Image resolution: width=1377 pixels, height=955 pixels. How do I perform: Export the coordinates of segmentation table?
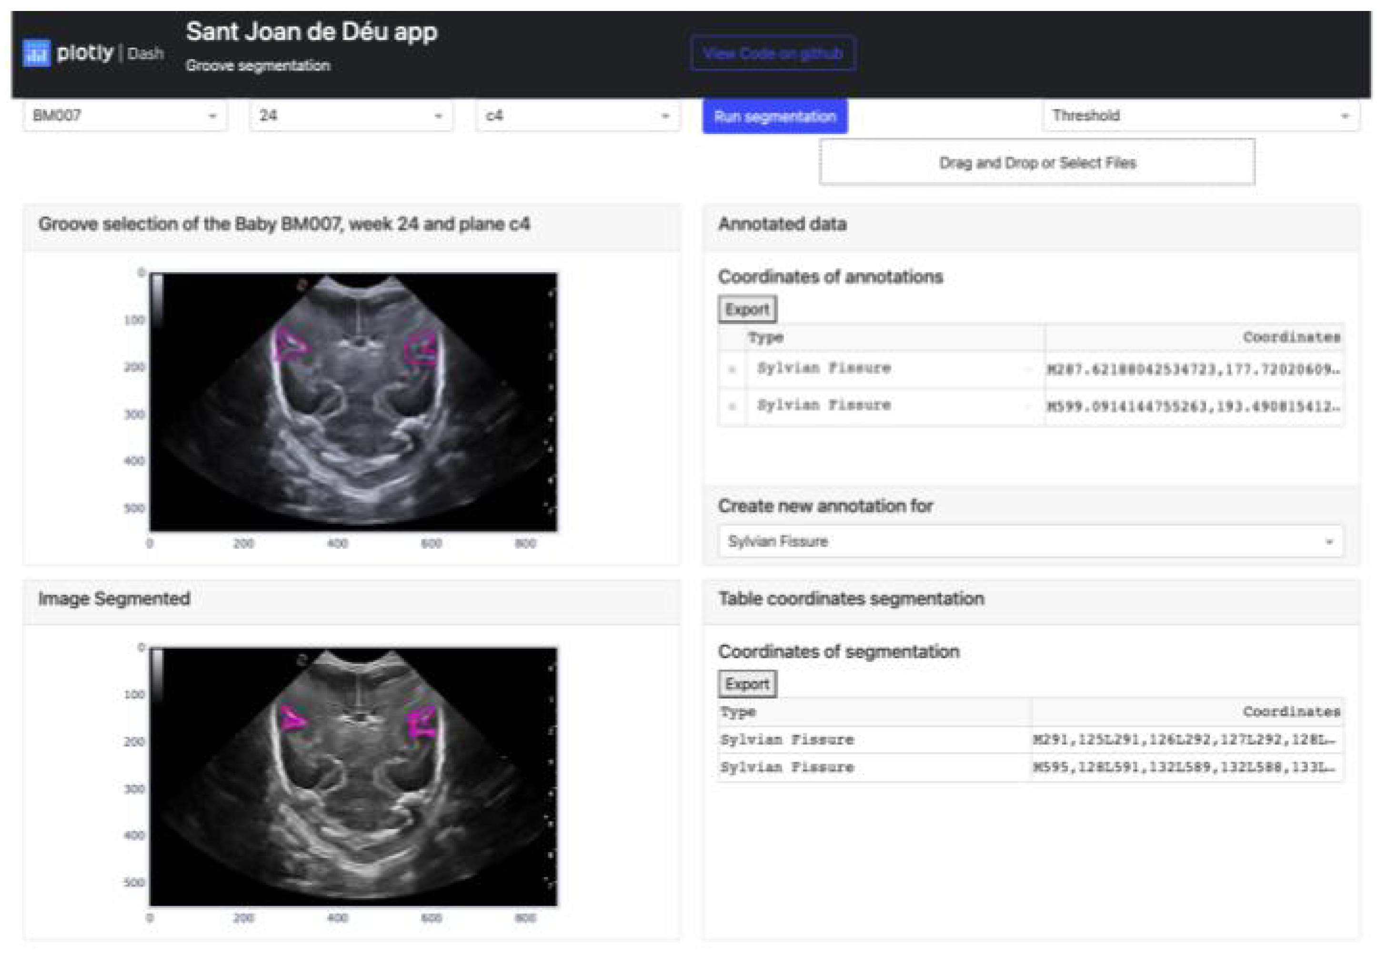(747, 684)
